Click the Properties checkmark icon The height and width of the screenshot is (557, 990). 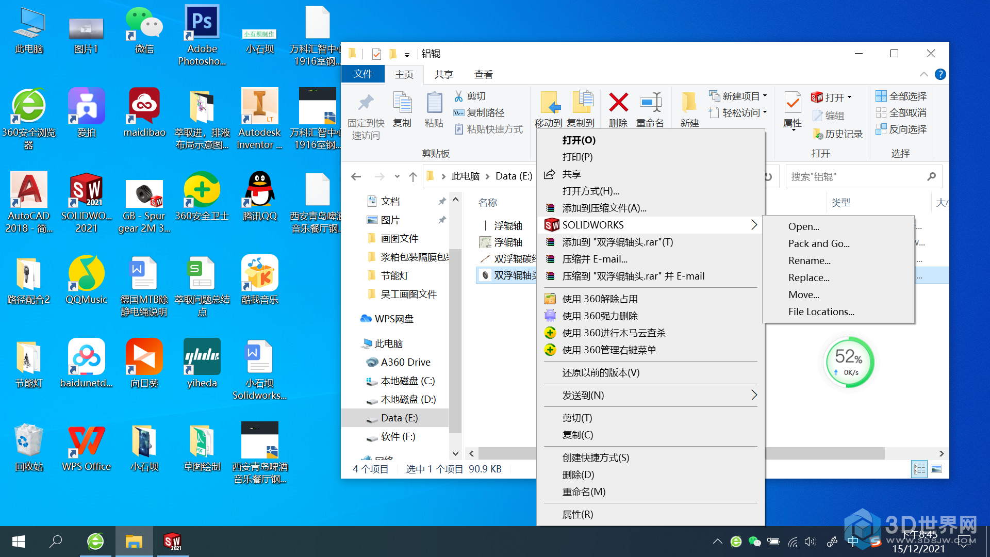pos(793,103)
